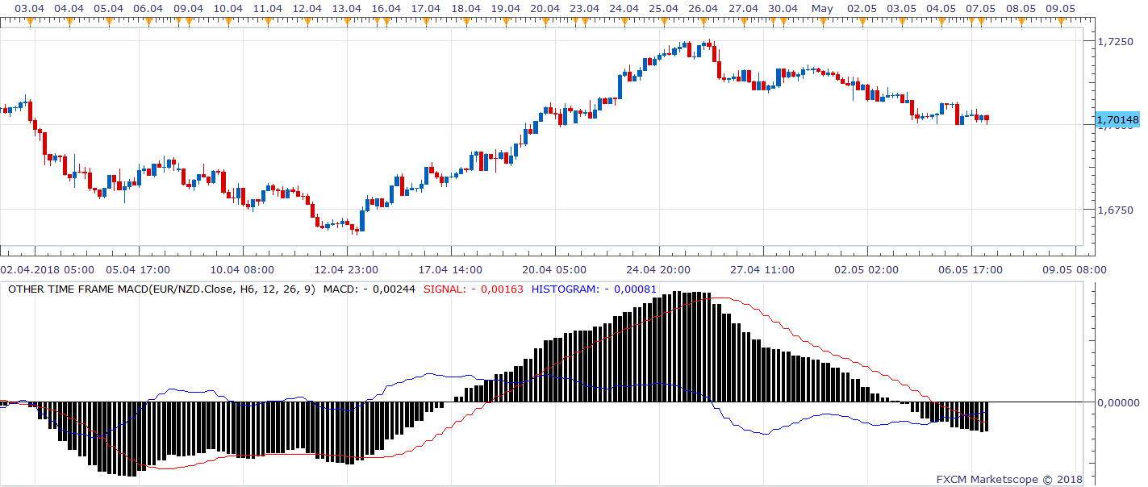Click the orange marker under 05.04
The width and height of the screenshot is (1148, 487).
[x=109, y=20]
